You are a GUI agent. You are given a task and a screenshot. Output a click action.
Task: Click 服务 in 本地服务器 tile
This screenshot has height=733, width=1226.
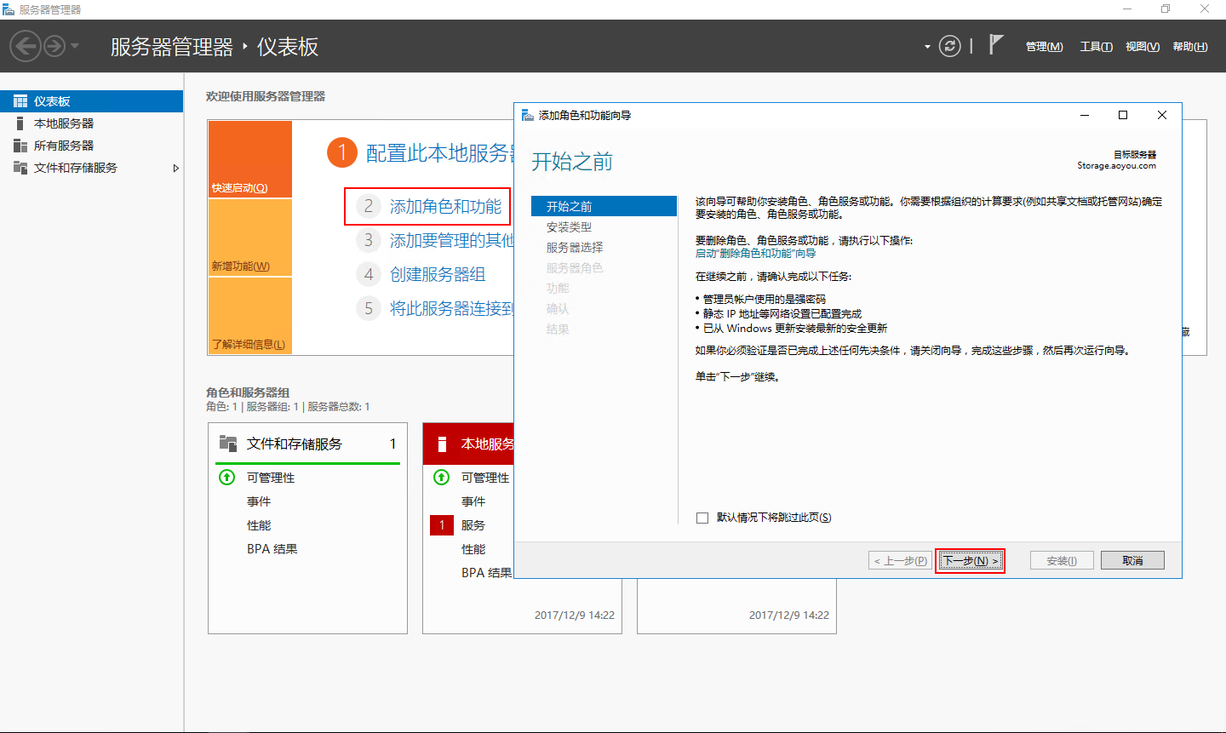click(x=473, y=525)
